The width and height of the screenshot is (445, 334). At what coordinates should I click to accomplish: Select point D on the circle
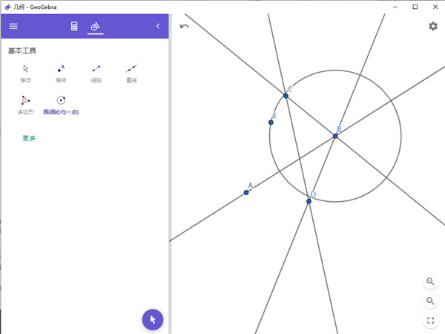(309, 201)
